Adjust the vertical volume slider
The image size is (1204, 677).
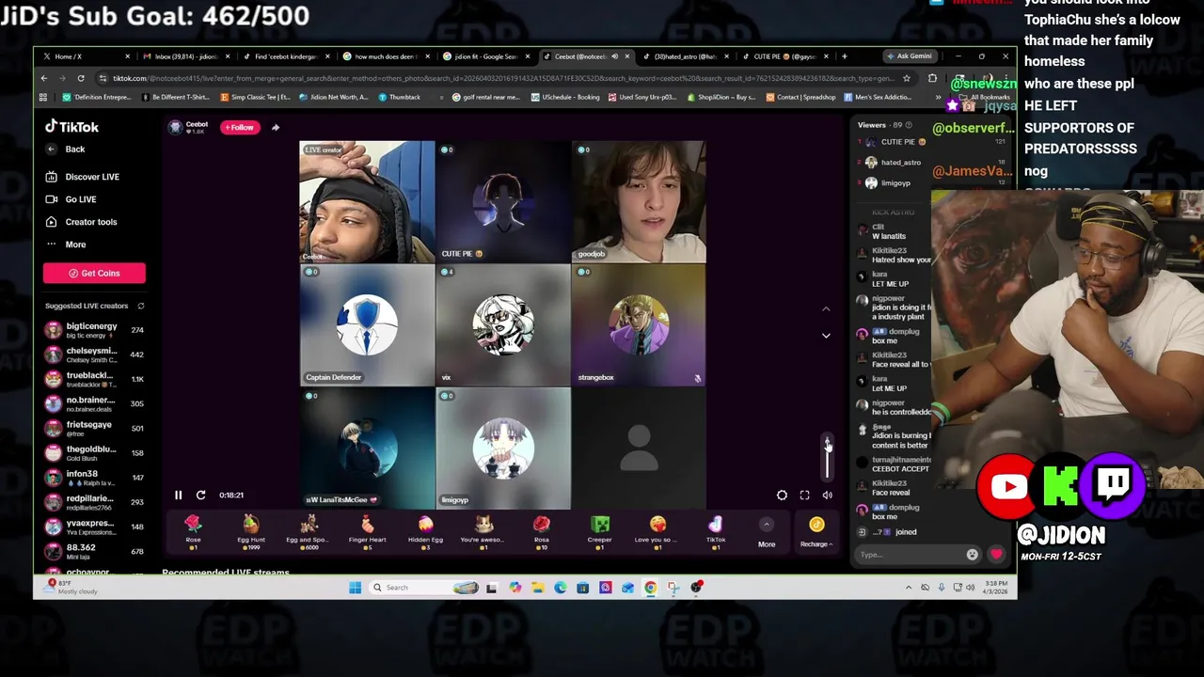(x=828, y=458)
